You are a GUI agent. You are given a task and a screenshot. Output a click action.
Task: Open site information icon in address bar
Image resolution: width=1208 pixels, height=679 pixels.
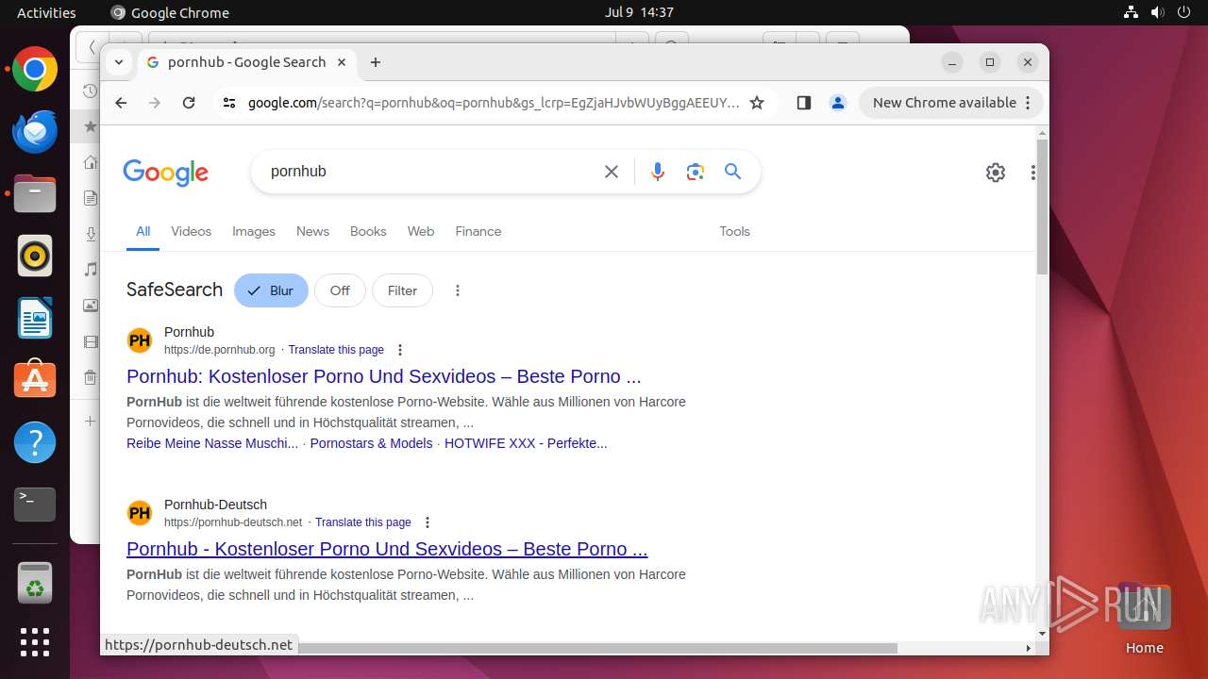point(229,103)
